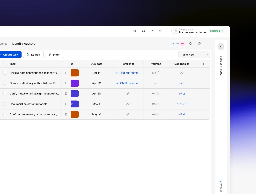Open the Phase Guidance tab
The height and width of the screenshot is (194, 256).
click(221, 67)
